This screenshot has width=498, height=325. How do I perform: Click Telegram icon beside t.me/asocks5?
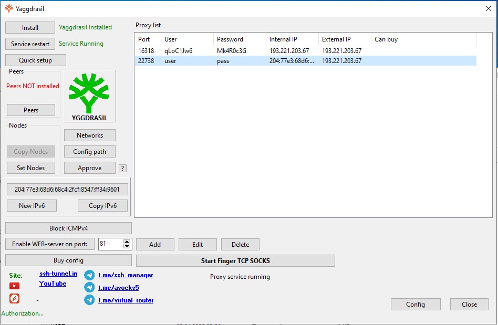click(89, 288)
